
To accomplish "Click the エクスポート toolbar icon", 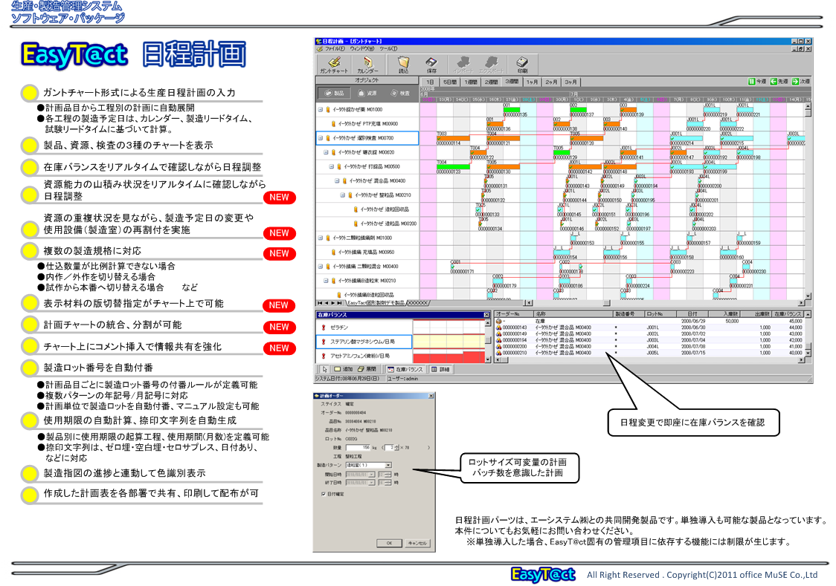I will tap(491, 65).
